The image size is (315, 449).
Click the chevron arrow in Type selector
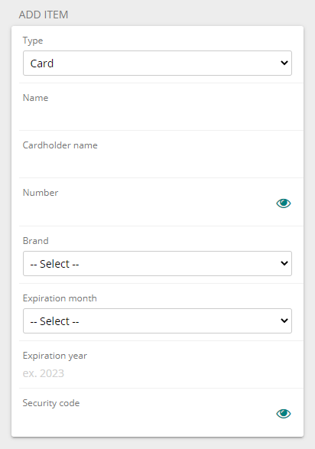pyautogui.click(x=284, y=63)
